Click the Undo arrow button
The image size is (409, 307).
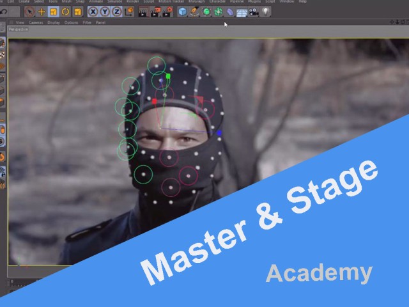3,12
